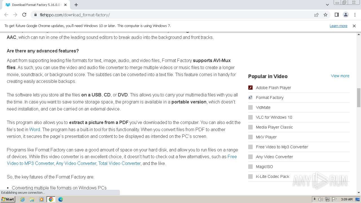Share this page via the share icon
The height and width of the screenshot is (203, 361).
[x=316, y=15]
